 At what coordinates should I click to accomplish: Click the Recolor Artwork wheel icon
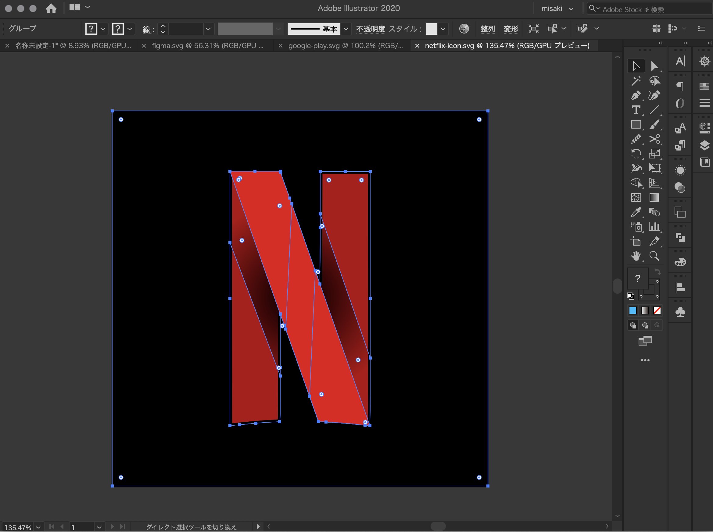pyautogui.click(x=464, y=29)
